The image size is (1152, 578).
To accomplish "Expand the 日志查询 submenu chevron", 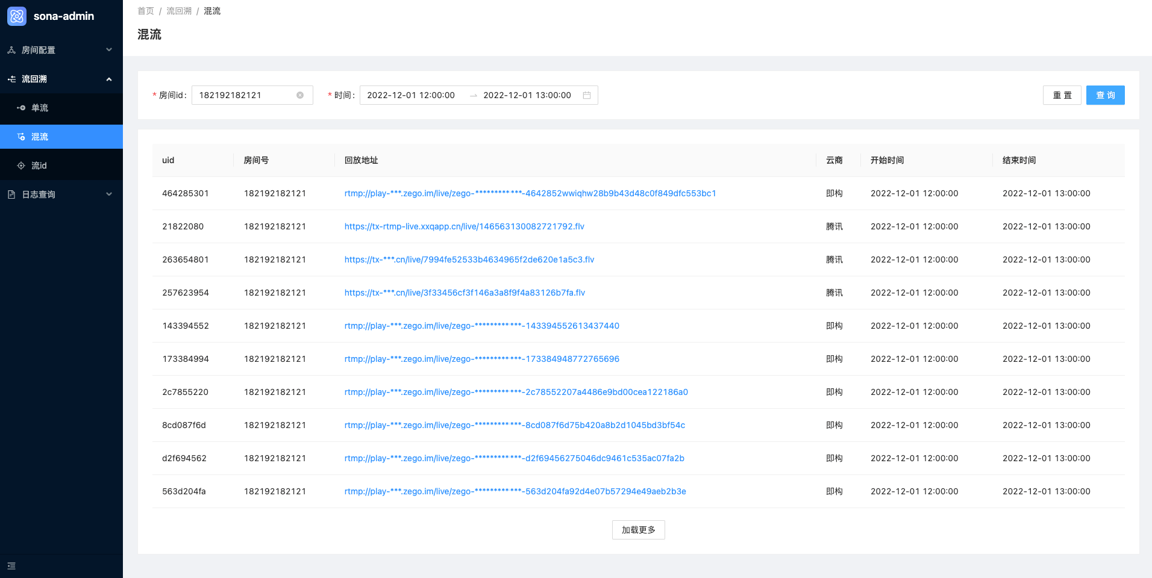I will [109, 194].
